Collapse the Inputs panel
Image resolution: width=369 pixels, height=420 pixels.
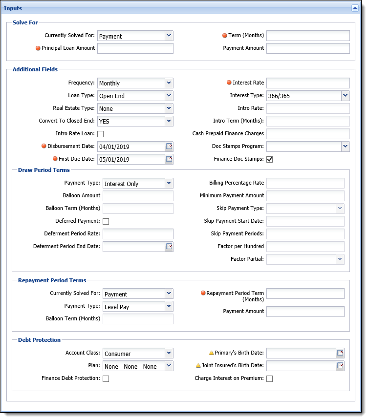[355, 8]
